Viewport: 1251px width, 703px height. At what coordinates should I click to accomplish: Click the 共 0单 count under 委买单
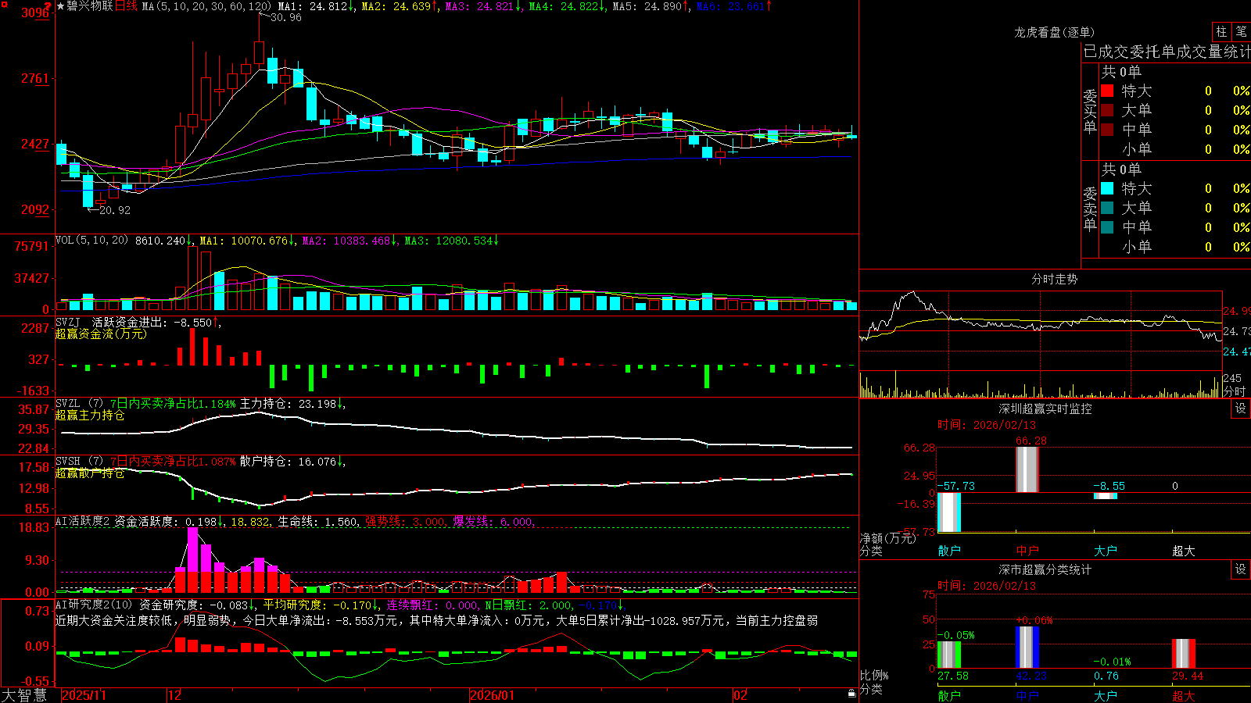tap(1121, 72)
